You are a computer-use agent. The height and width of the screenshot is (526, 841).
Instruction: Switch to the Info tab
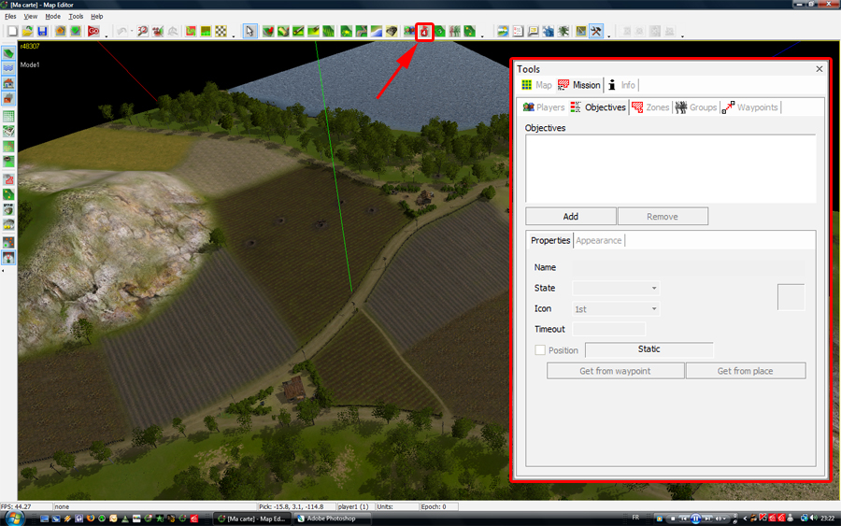(621, 85)
